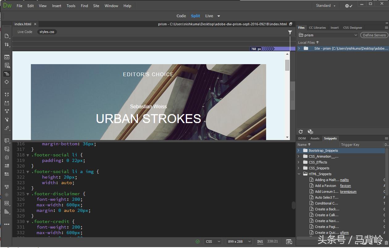This screenshot has height=248, width=389.
Task: Switch to the CSS Designer tab
Action: pos(353,27)
